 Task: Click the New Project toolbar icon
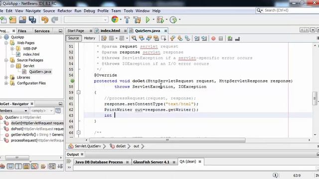pos(12,20)
